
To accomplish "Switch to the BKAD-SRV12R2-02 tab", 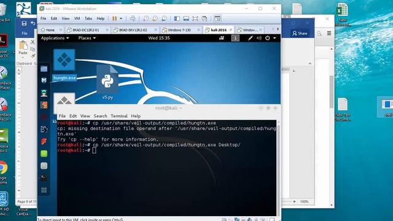I will 133,30.
